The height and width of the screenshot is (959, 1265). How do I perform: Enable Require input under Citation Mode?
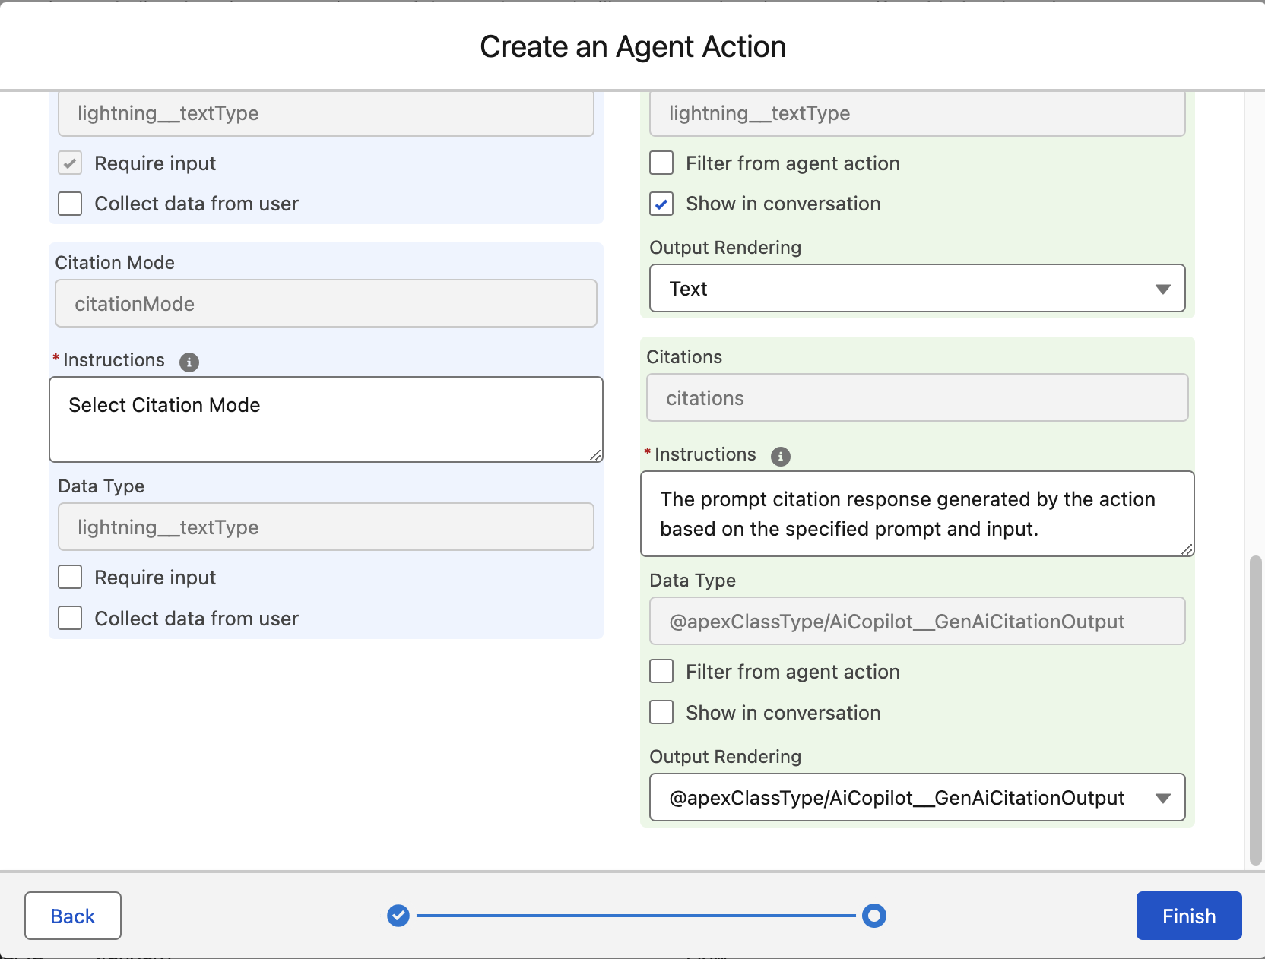coord(70,578)
